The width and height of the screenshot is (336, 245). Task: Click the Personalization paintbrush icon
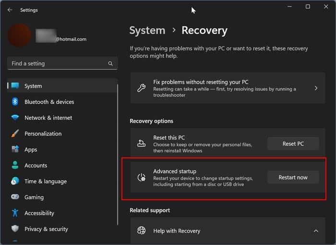tap(15, 133)
